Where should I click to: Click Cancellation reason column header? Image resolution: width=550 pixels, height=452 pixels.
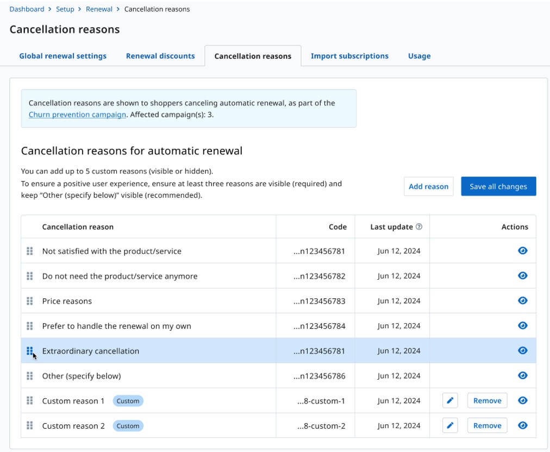point(78,227)
